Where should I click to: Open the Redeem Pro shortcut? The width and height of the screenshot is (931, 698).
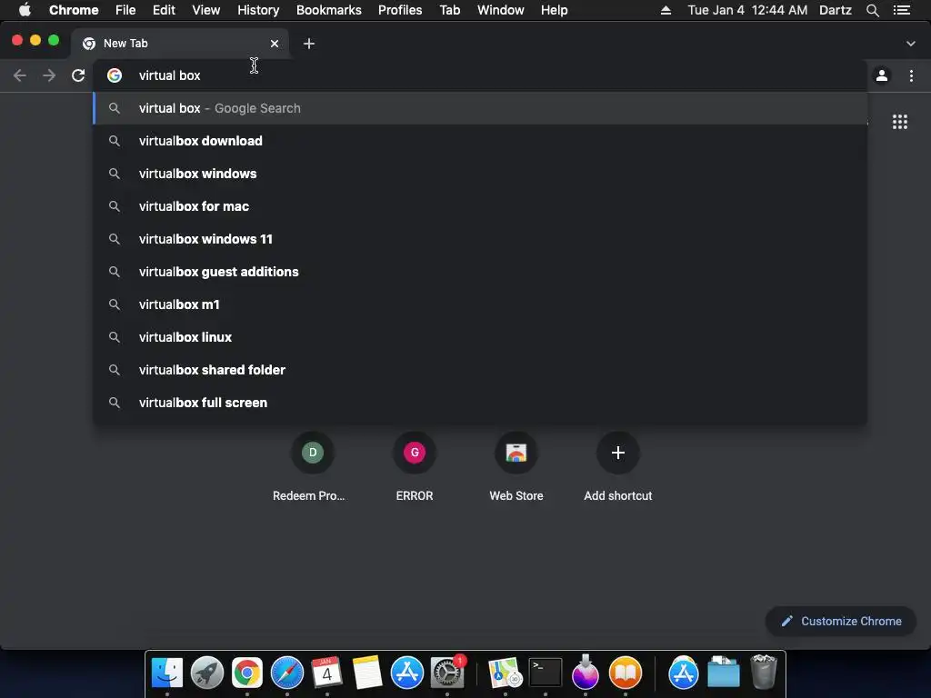(x=313, y=453)
